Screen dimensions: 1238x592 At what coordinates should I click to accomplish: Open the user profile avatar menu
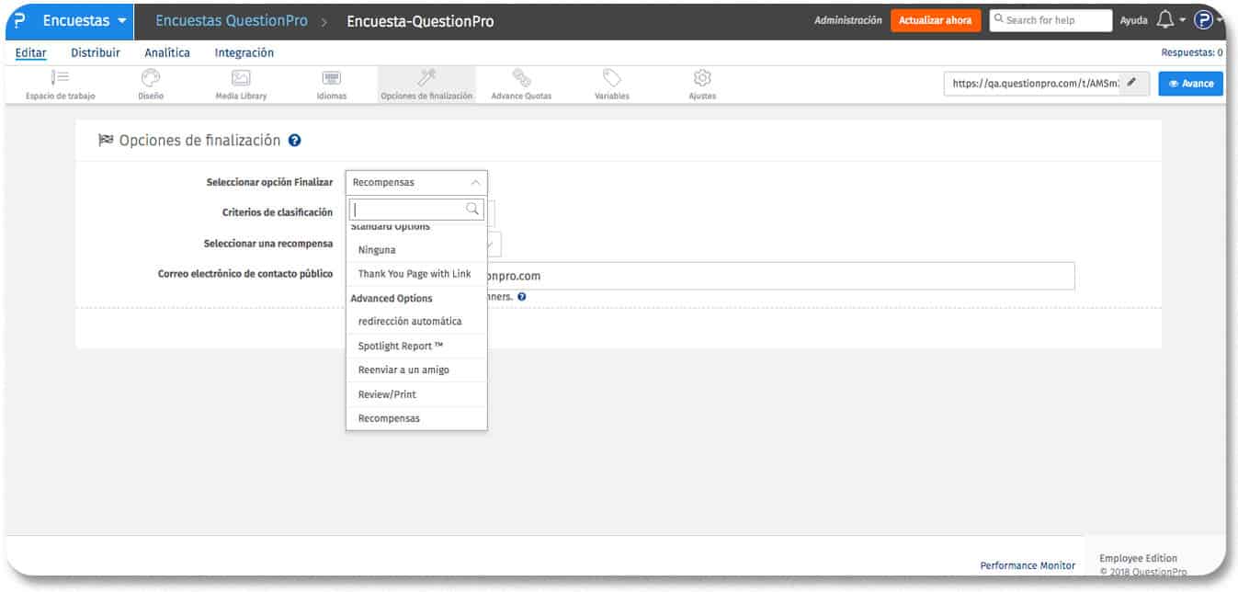(1202, 20)
